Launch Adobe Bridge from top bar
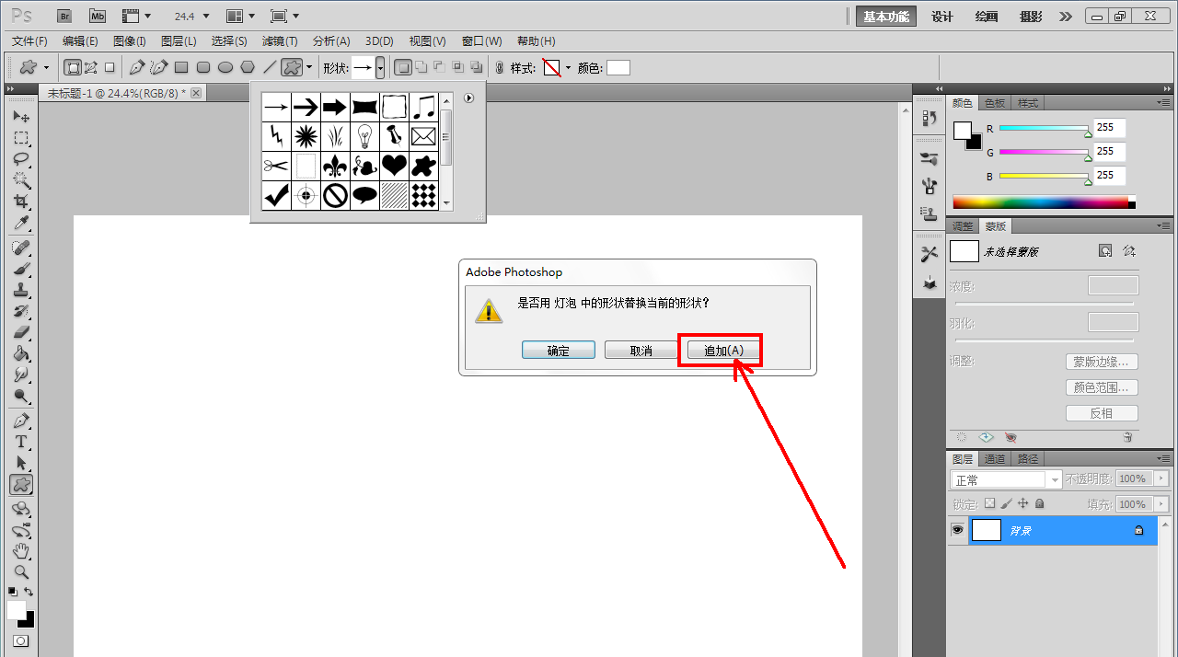Screen dimensions: 1178x657 point(64,16)
